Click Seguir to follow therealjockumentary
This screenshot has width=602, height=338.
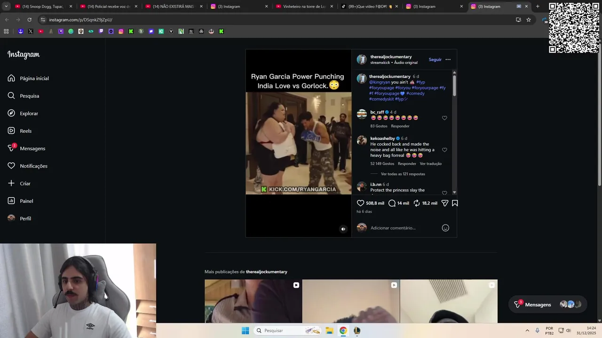click(435, 60)
